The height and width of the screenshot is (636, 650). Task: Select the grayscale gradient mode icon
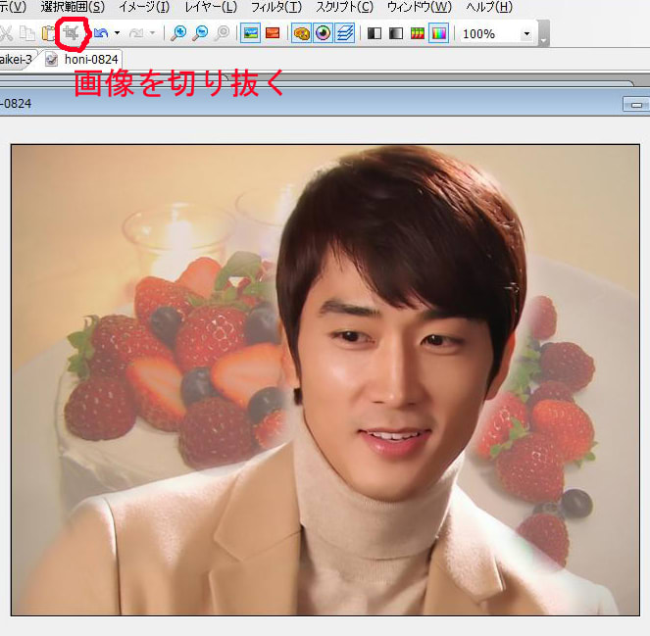click(395, 33)
